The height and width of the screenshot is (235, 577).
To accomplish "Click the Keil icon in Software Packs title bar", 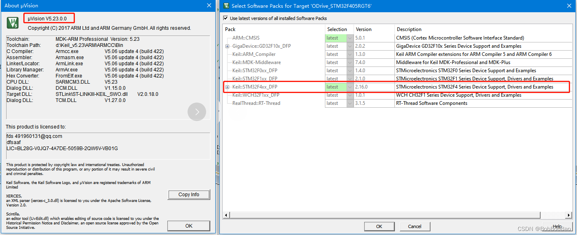I will (226, 6).
